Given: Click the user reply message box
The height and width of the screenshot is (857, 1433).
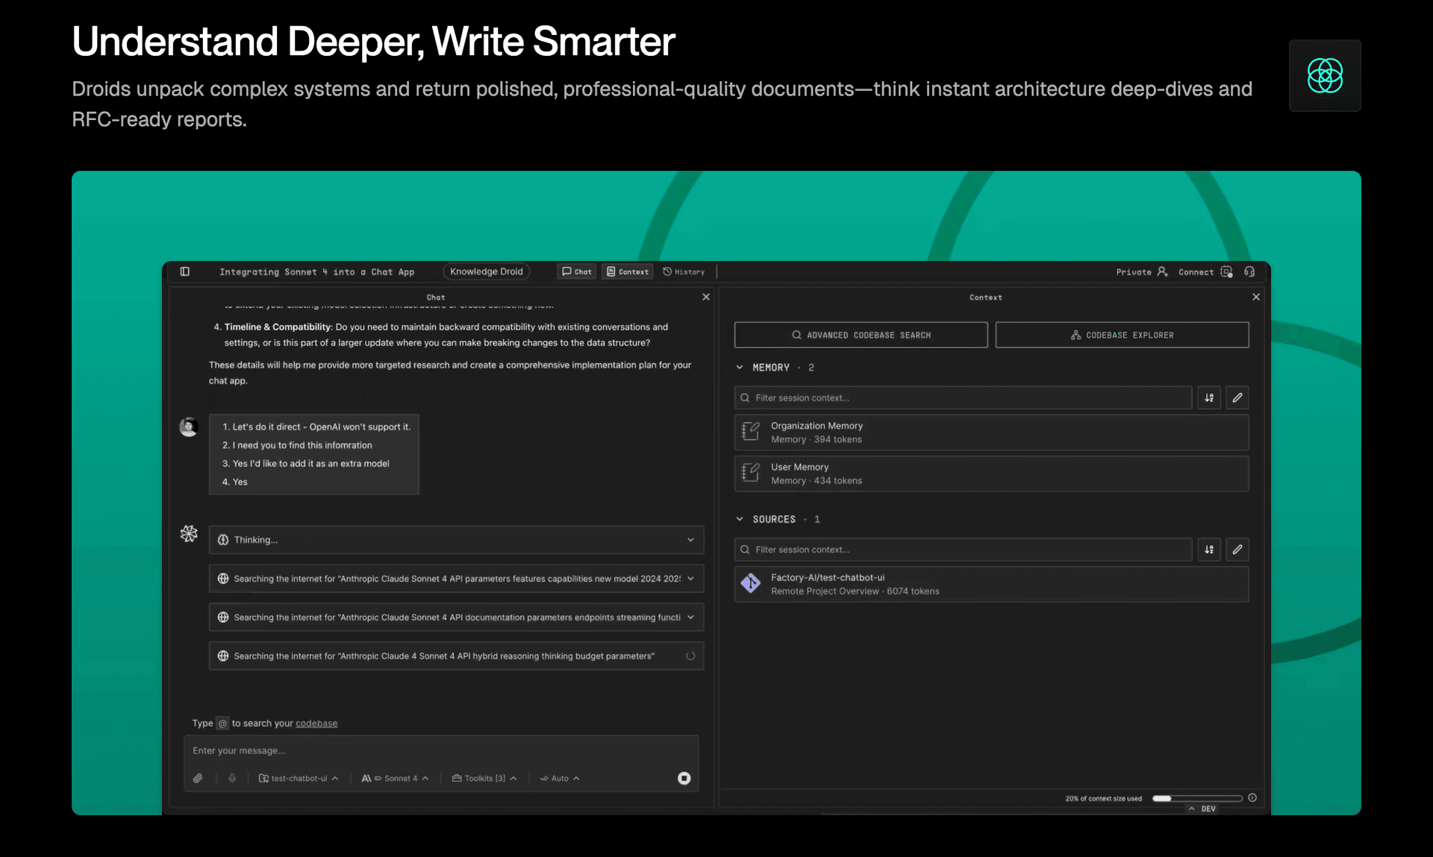Looking at the screenshot, I should click(x=314, y=454).
